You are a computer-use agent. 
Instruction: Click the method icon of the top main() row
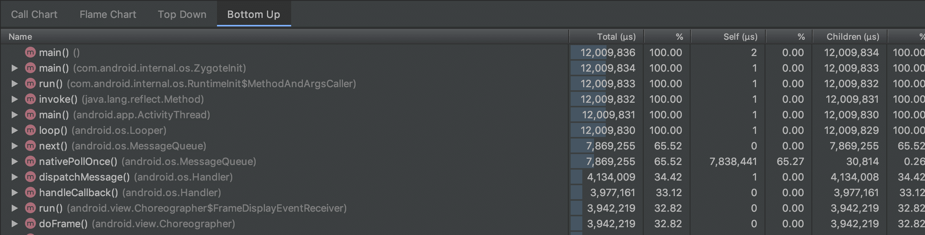[x=30, y=53]
